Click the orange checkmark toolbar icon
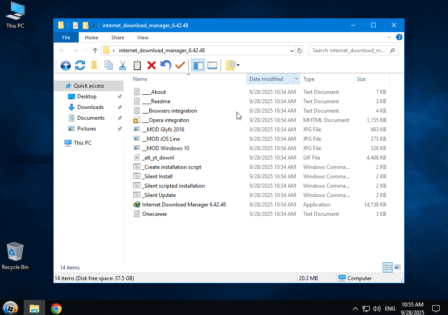Image resolution: width=448 pixels, height=315 pixels. click(180, 66)
